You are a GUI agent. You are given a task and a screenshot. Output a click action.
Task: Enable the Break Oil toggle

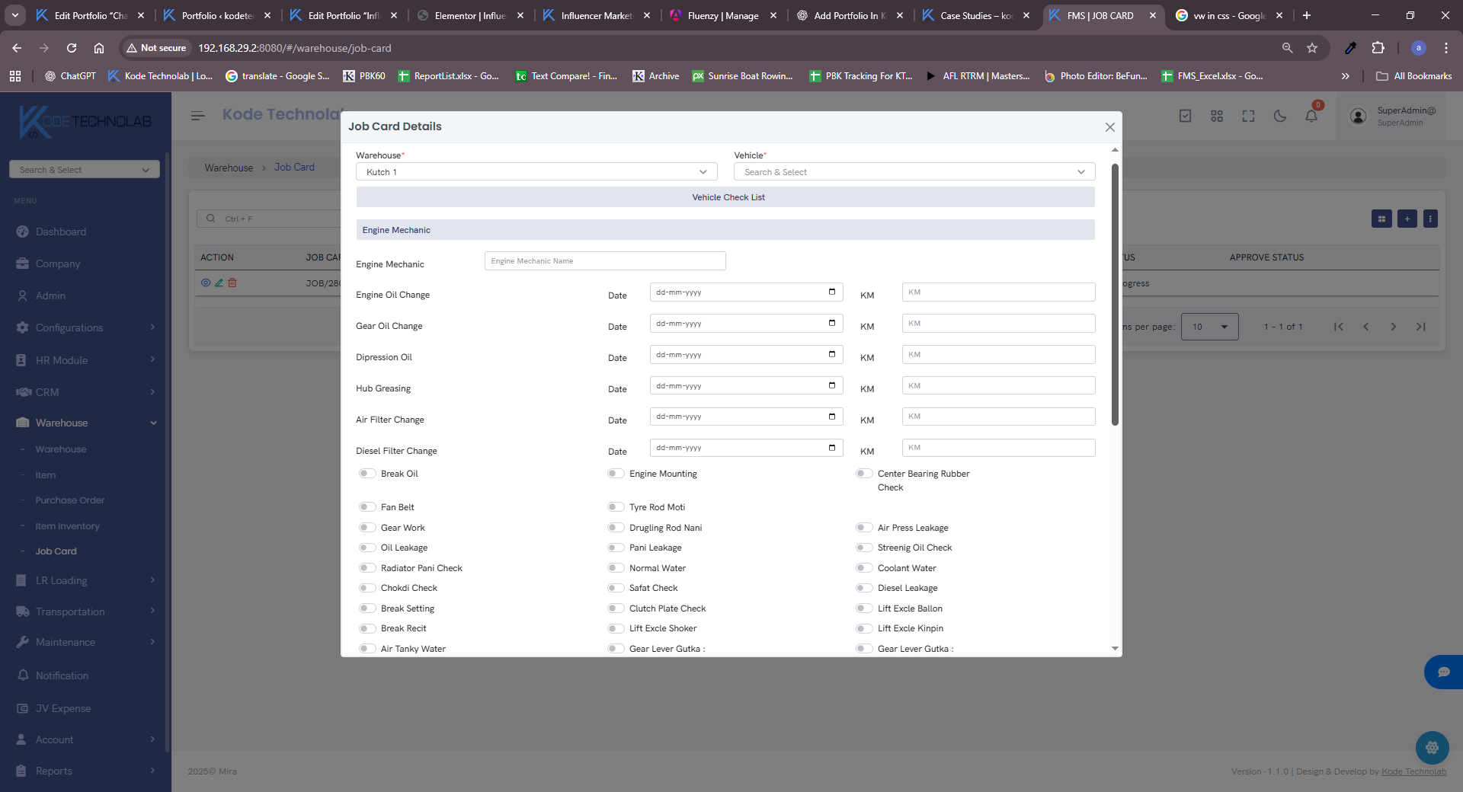tap(367, 474)
